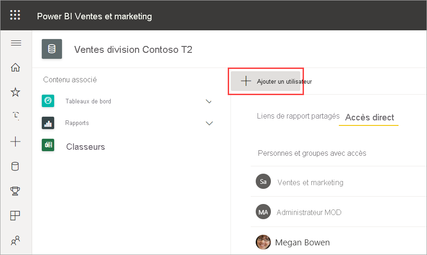The image size is (427, 255).
Task: Open Apps icon in sidebar
Action: 15,215
